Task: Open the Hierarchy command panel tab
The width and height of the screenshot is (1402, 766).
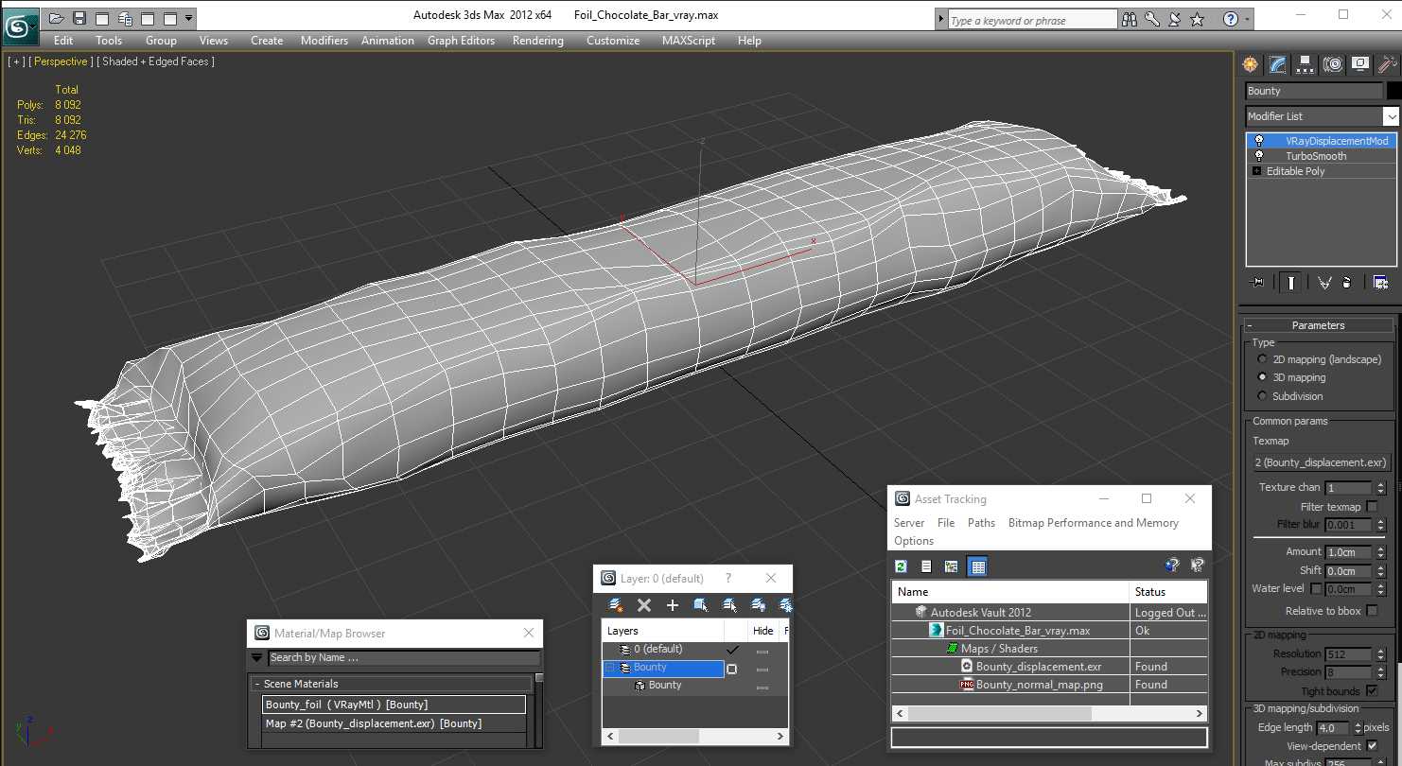Action: (x=1306, y=64)
